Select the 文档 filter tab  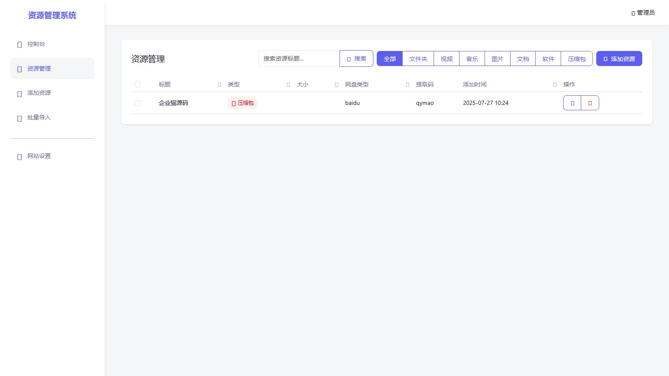[x=523, y=59]
